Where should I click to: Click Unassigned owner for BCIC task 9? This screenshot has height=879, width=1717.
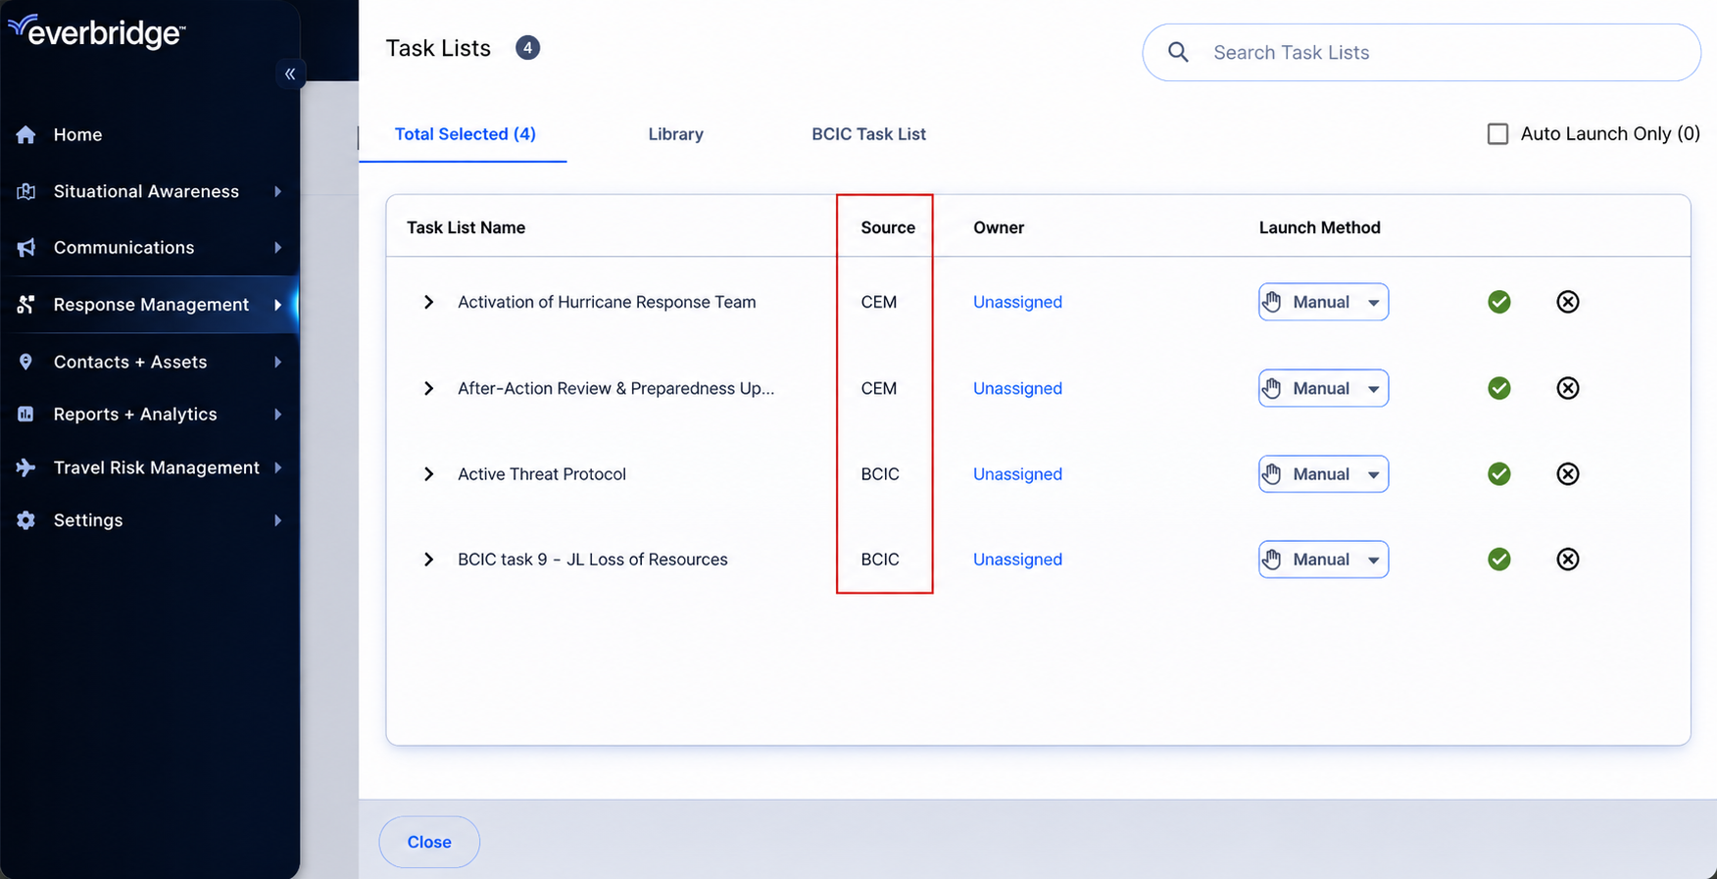1017,560
